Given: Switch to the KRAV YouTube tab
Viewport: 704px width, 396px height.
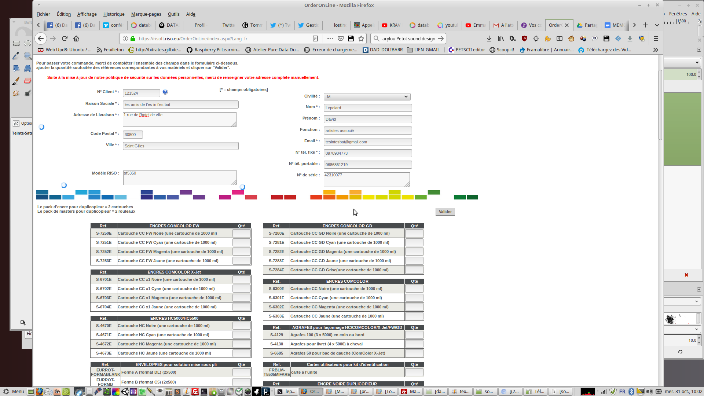Looking at the screenshot, I should click(392, 25).
